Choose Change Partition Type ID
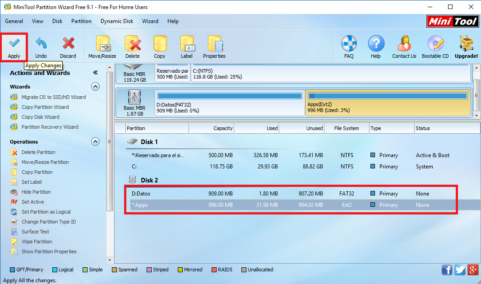481x284 pixels. click(x=43, y=222)
